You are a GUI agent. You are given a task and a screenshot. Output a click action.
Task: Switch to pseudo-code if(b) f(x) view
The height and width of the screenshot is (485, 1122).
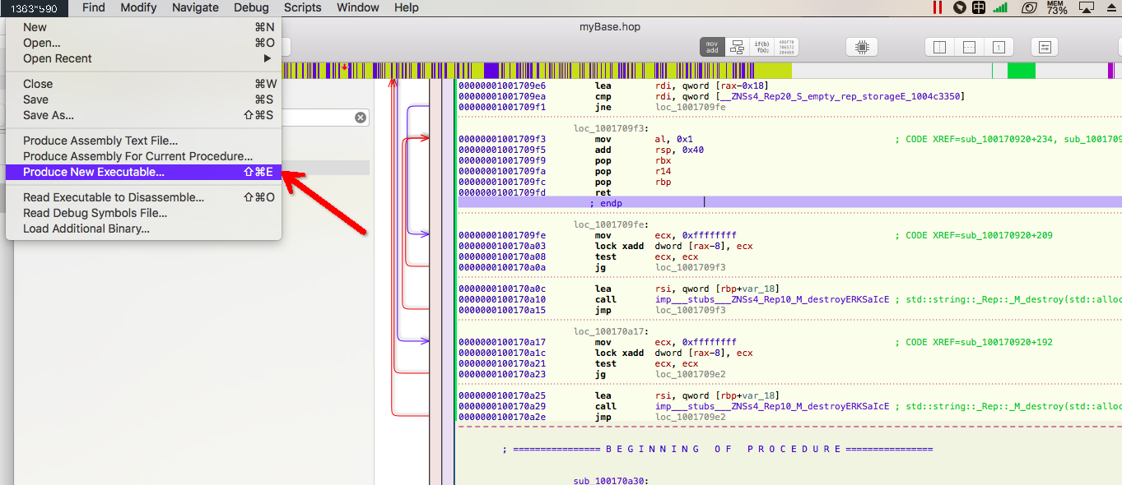pyautogui.click(x=761, y=47)
